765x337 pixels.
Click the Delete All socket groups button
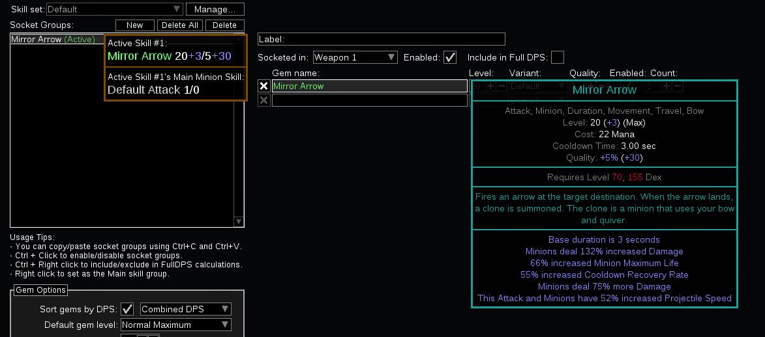[x=180, y=25]
